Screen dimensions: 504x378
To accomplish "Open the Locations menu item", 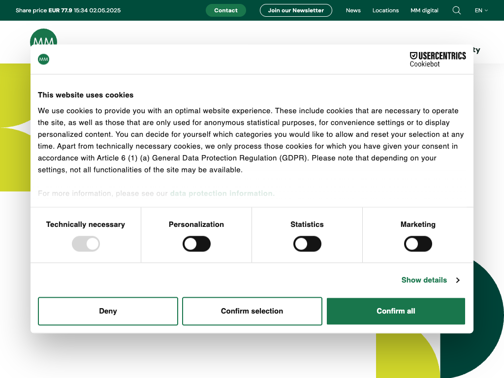I will tap(385, 10).
